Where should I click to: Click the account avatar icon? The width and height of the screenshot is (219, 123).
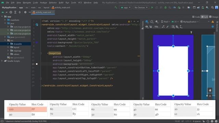(x=217, y=8)
